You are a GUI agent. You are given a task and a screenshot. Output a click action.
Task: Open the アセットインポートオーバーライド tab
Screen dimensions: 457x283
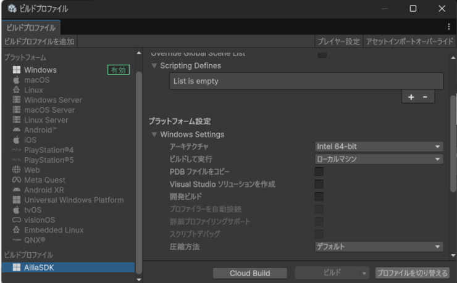point(409,41)
